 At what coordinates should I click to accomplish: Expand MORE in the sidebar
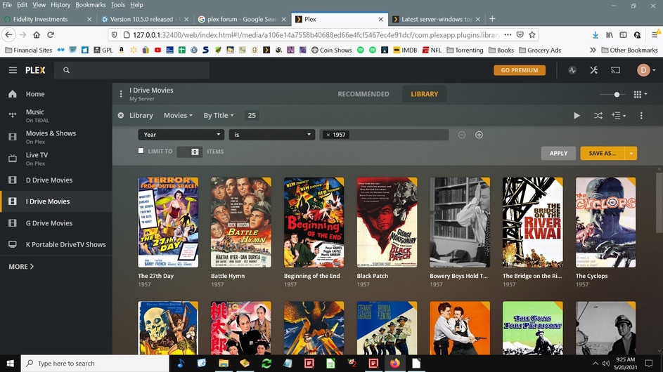pos(21,267)
